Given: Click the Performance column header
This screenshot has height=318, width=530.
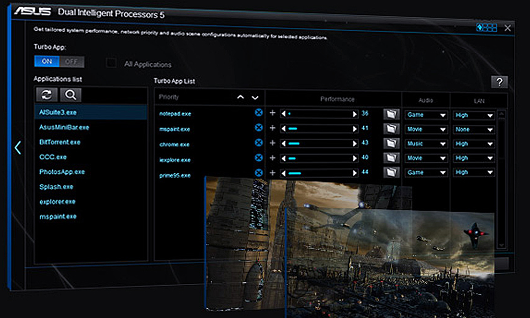Looking at the screenshot, I should click(x=337, y=99).
